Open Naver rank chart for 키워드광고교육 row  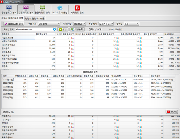(72, 56)
